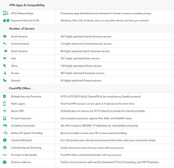Click the 'Secure Wifi' label
The width and height of the screenshot is (174, 168).
[17, 111]
